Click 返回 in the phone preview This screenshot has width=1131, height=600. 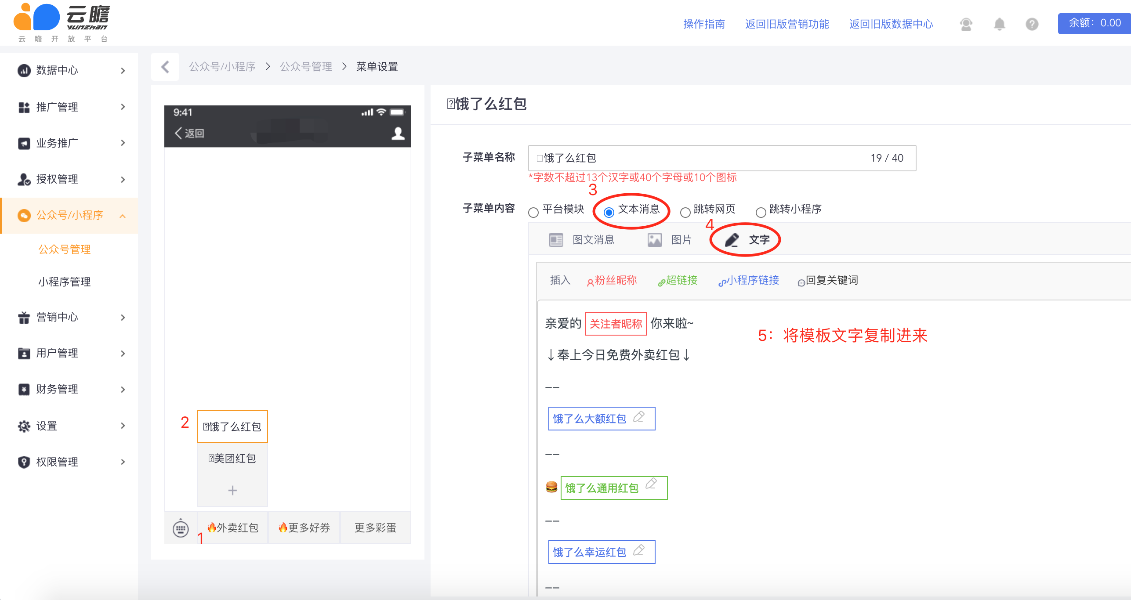[x=189, y=133]
